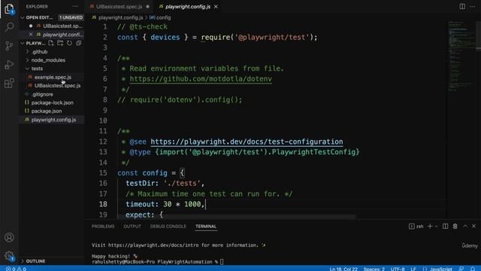Switch to the Debug Console tab
Viewport: 481px width, 271px height.
168,227
